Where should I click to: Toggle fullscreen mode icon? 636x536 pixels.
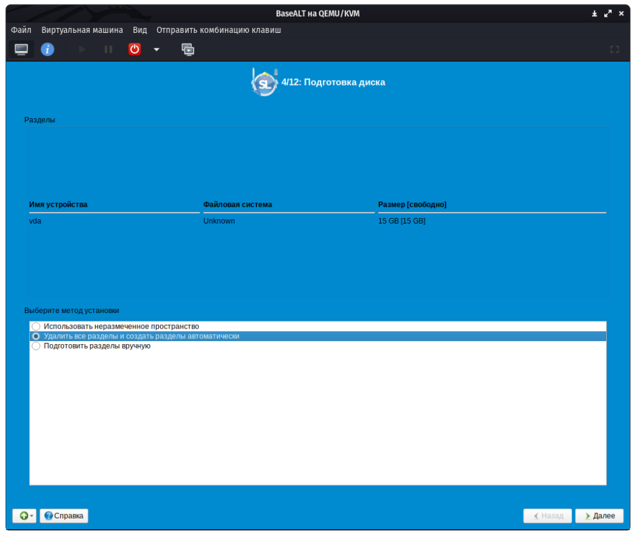614,49
